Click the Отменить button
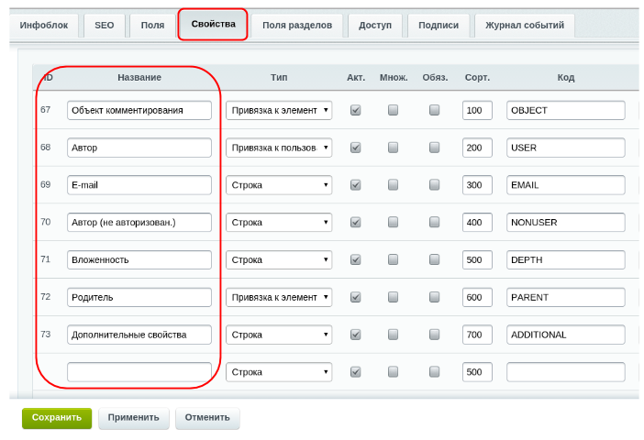This screenshot has width=644, height=440. pyautogui.click(x=207, y=418)
